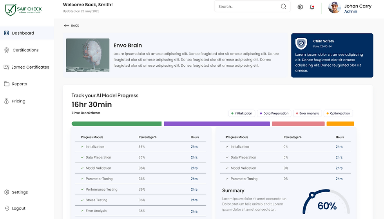Click the search magnifier icon
The width and height of the screenshot is (384, 219).
click(x=283, y=6)
